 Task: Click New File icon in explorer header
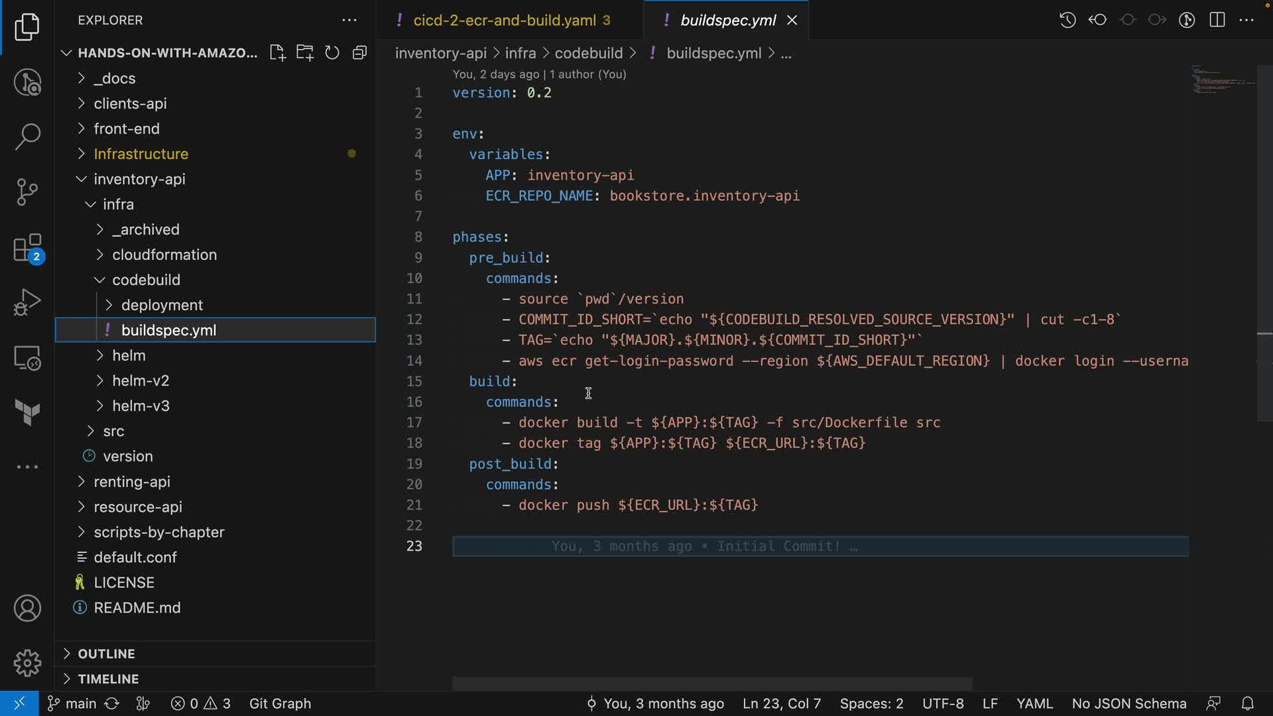click(277, 53)
